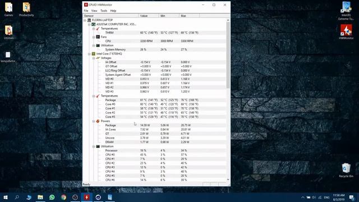Click the HWMonitor red lightning taskbar icon
359x202 pixels.
pos(86,197)
